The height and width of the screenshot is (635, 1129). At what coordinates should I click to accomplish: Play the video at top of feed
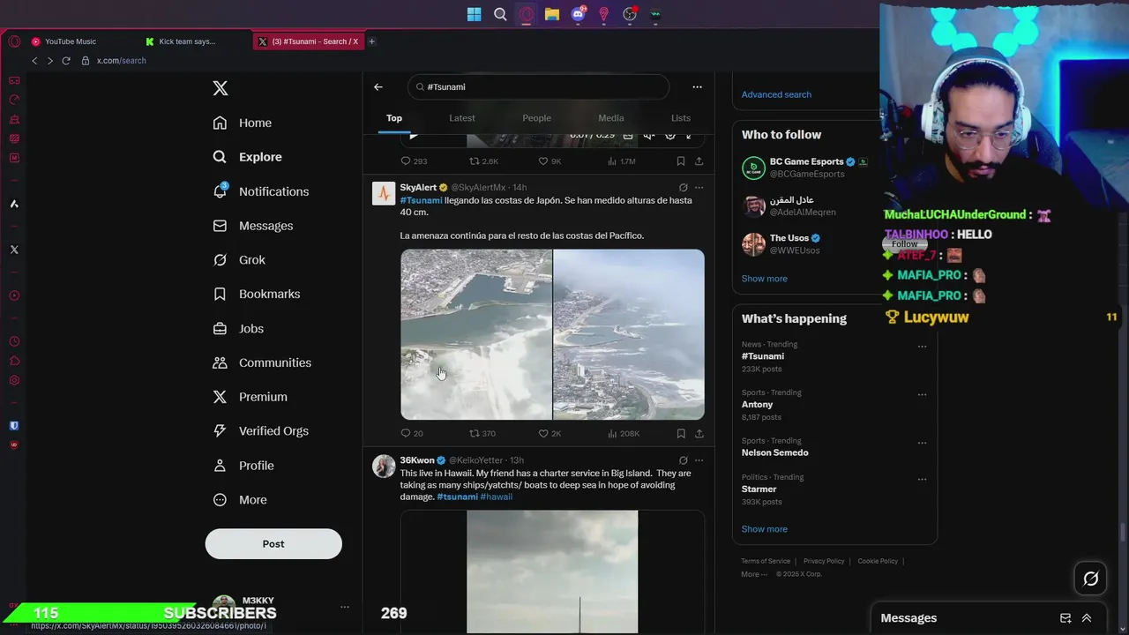(413, 136)
